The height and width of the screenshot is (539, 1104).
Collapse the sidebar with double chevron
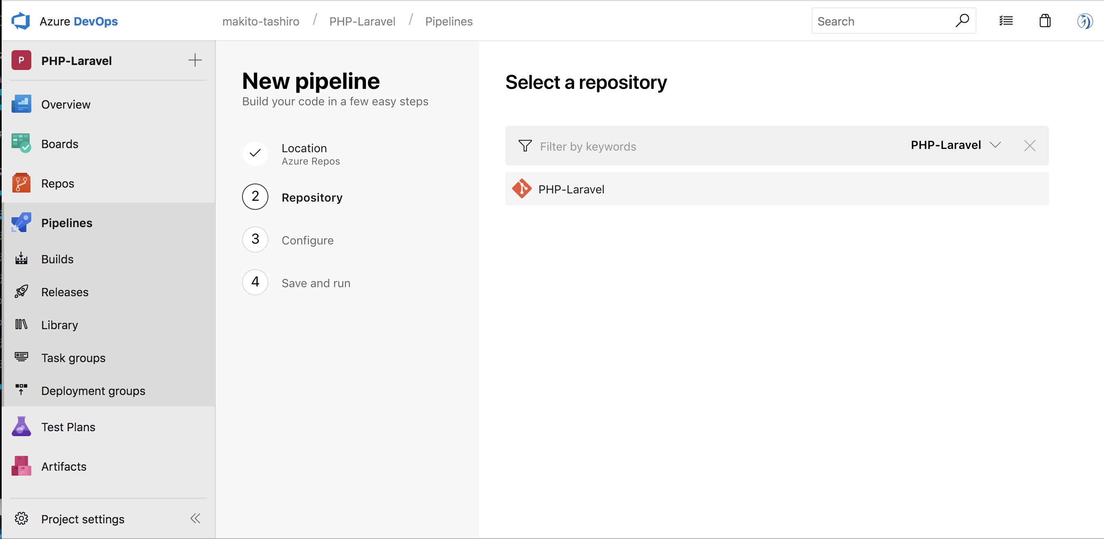(x=195, y=518)
